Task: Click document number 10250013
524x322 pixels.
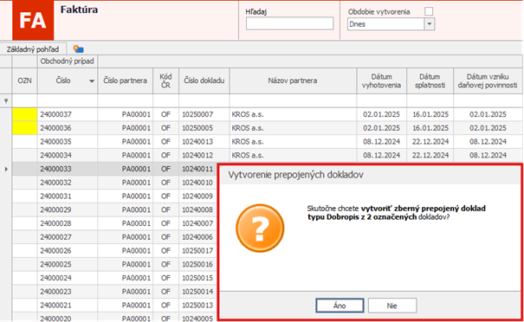Action: point(197,306)
